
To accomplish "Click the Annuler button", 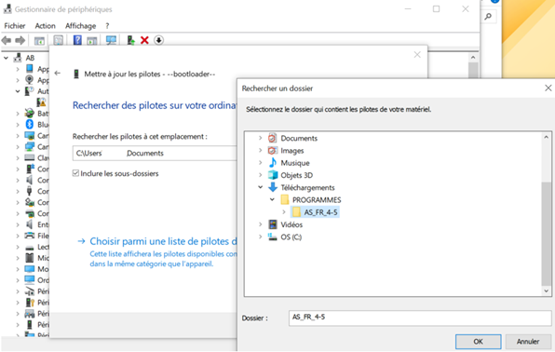I will [x=528, y=342].
